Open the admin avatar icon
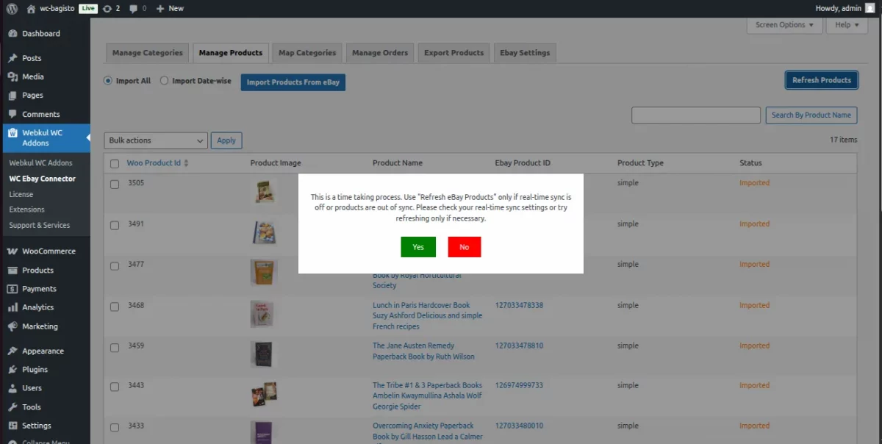 pyautogui.click(x=870, y=8)
